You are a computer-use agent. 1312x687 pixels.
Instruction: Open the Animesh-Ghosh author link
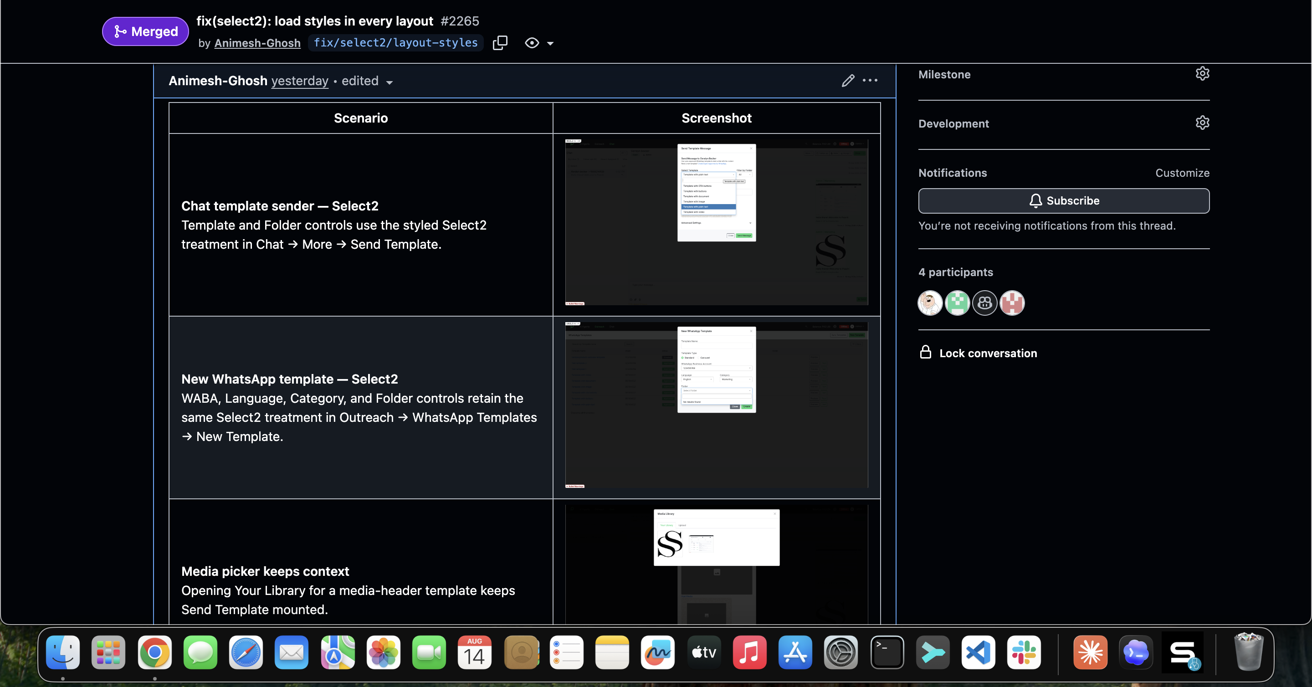pos(257,43)
